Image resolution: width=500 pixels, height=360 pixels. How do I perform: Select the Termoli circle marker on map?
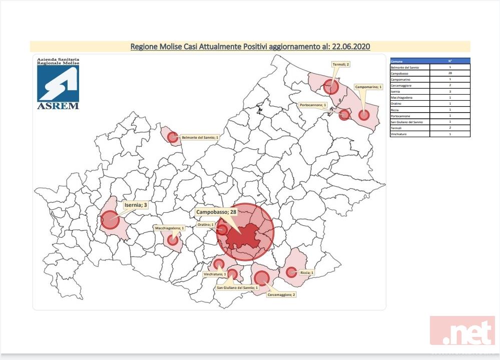click(x=330, y=86)
